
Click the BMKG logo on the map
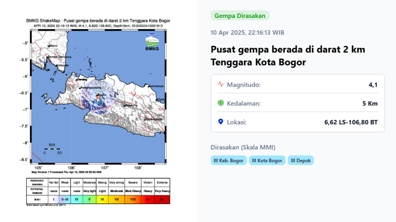[x=152, y=42]
